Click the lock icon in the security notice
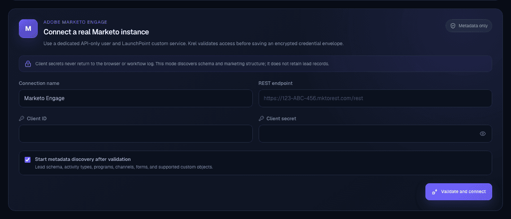This screenshot has width=511, height=219. pyautogui.click(x=28, y=63)
